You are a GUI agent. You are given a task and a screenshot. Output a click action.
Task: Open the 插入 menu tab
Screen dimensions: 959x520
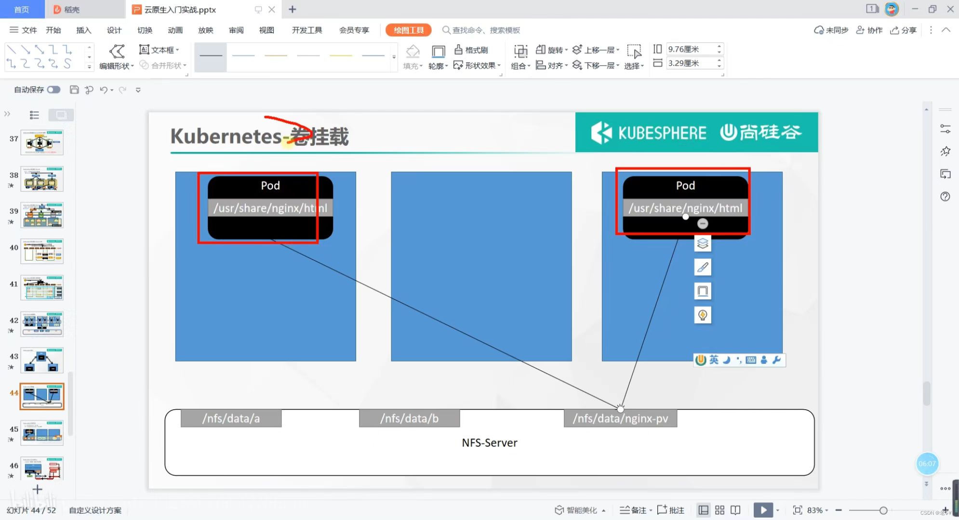click(83, 30)
